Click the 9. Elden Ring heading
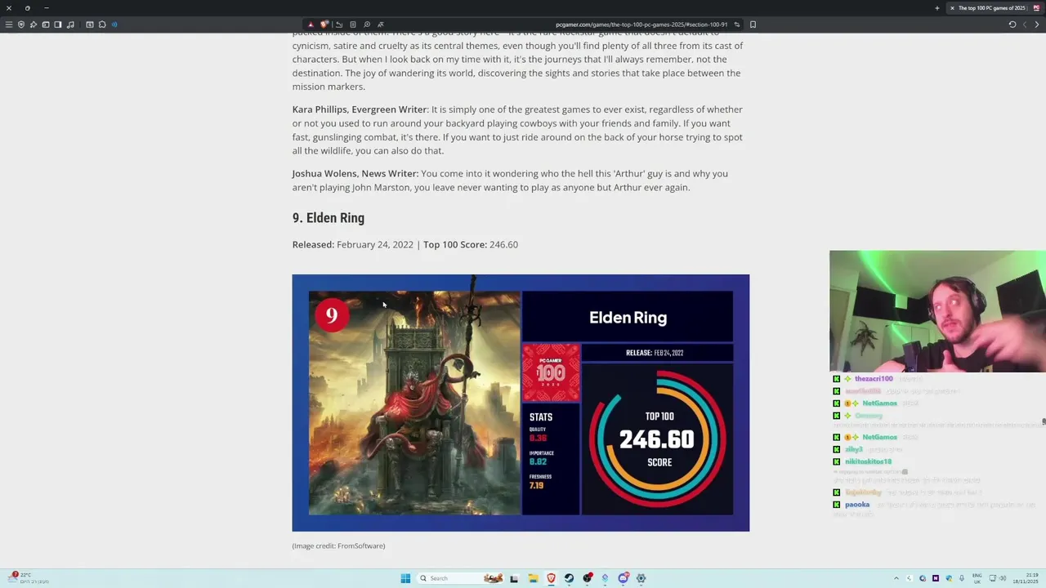The height and width of the screenshot is (588, 1046). [329, 218]
